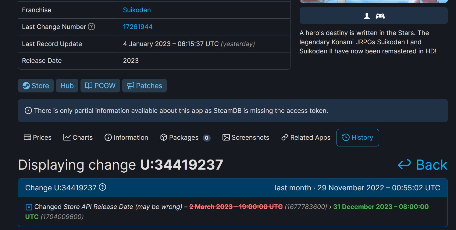The image size is (456, 230).
Task: Select the new 31 December 2023 date
Action: (381, 207)
